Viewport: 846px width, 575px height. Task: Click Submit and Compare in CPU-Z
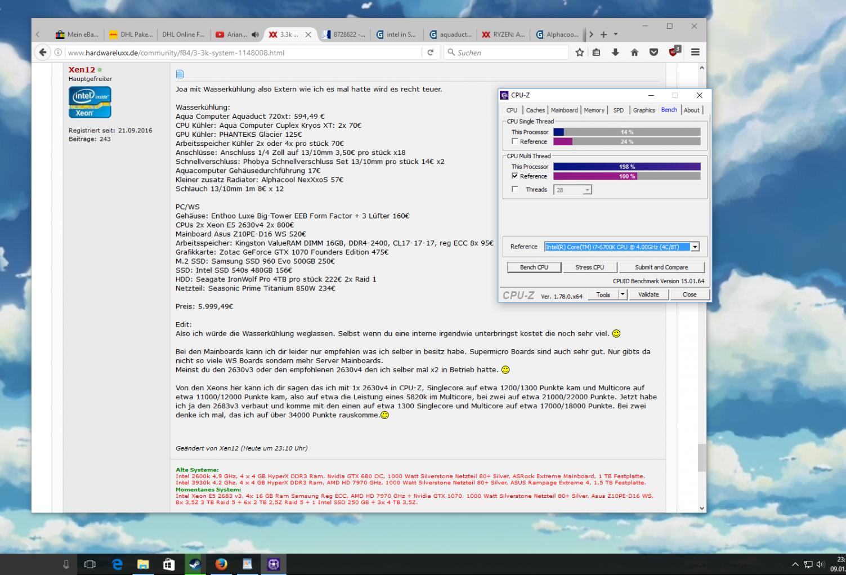tap(661, 267)
